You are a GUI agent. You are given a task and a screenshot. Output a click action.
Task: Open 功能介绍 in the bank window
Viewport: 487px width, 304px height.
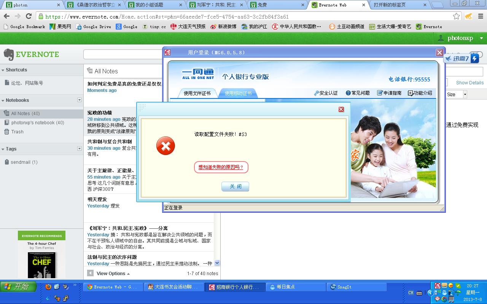(x=420, y=93)
